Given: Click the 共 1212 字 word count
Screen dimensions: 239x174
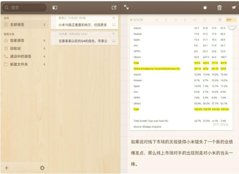Looking at the screenshot, I should click(x=136, y=20).
